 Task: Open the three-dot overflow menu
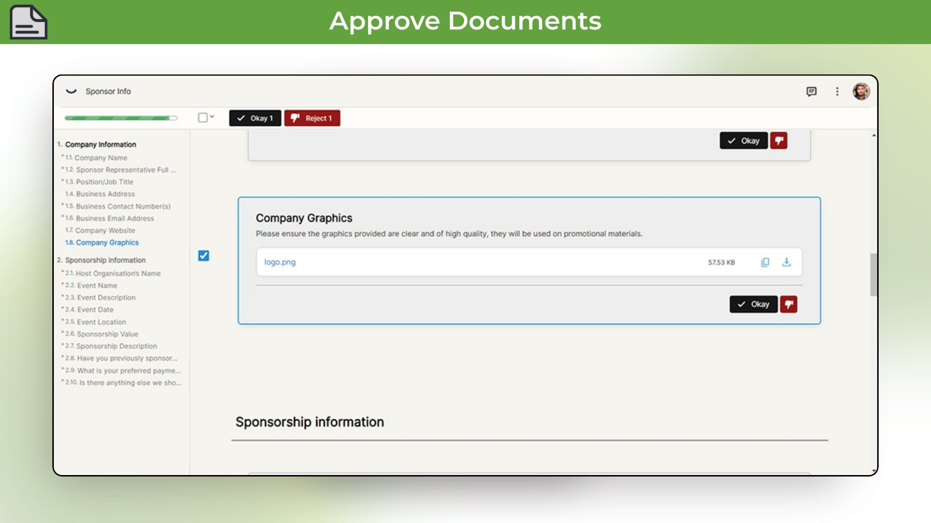pos(837,92)
